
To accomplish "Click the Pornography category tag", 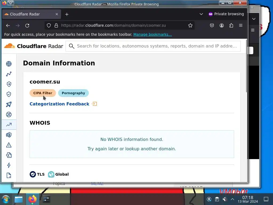I will [x=73, y=93].
